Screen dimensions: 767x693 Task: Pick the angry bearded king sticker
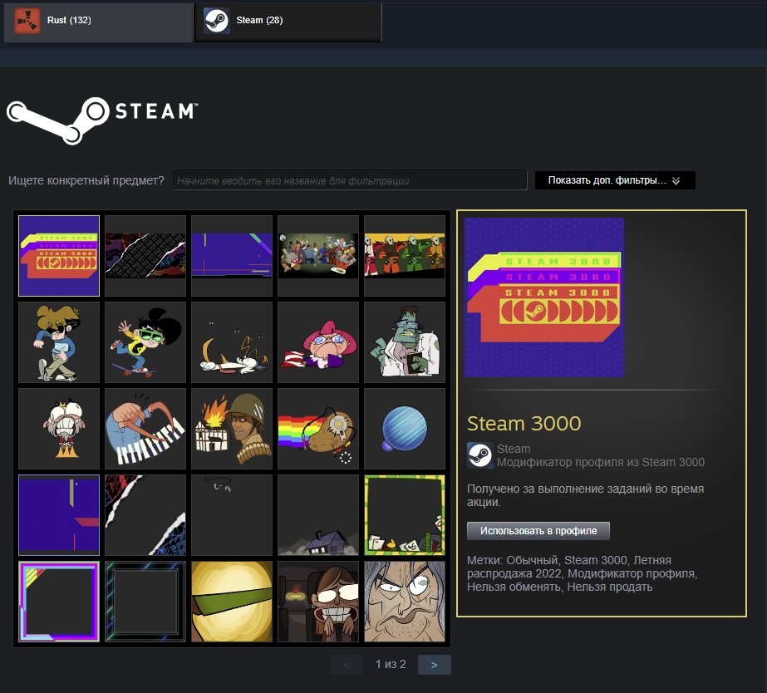pyautogui.click(x=59, y=429)
